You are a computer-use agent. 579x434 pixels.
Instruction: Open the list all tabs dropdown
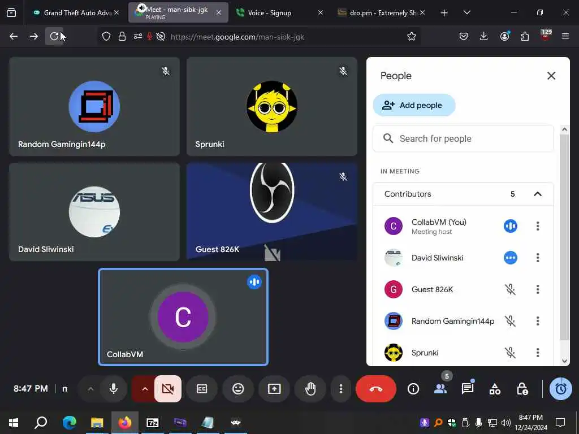pyautogui.click(x=466, y=12)
